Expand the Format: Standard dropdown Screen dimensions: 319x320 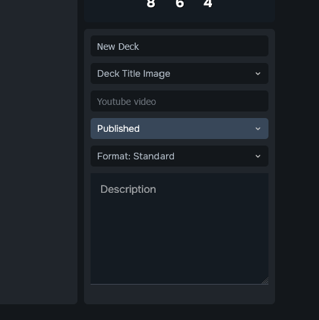pos(179,156)
